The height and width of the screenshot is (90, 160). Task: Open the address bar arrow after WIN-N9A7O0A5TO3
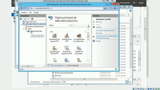(52, 8)
